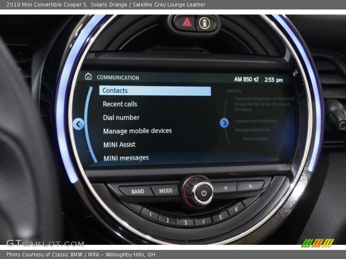Push the central locking car button
Viewport: 346px width, 259px height.
[204, 23]
